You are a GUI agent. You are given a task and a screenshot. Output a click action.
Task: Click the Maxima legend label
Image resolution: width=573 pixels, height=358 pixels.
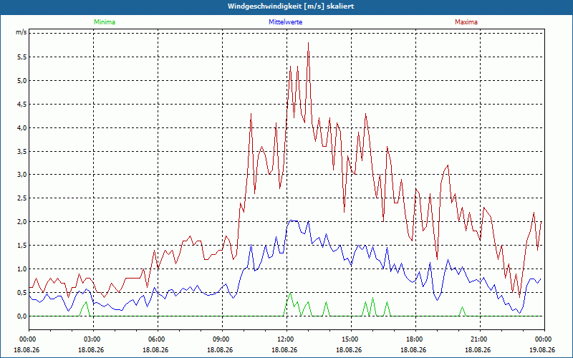coord(466,22)
